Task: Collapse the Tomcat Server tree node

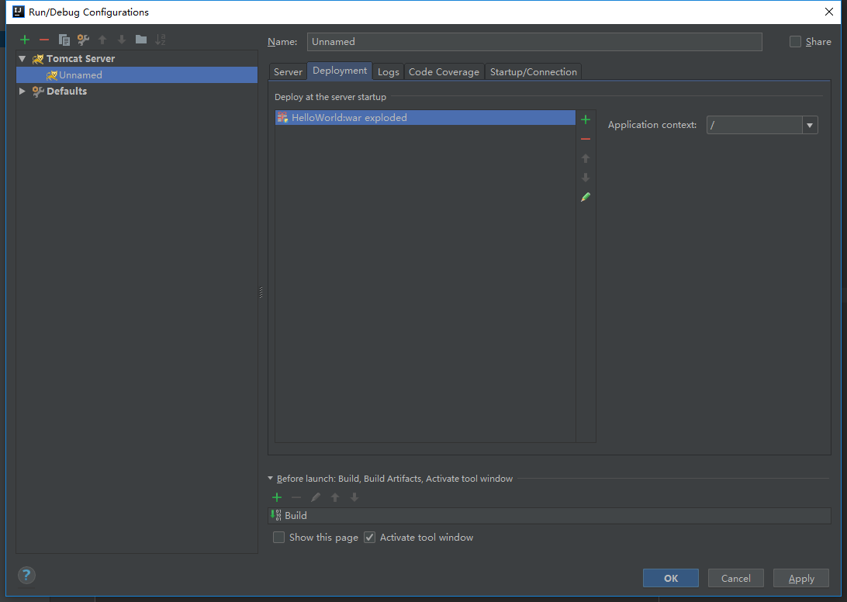Action: [x=22, y=58]
